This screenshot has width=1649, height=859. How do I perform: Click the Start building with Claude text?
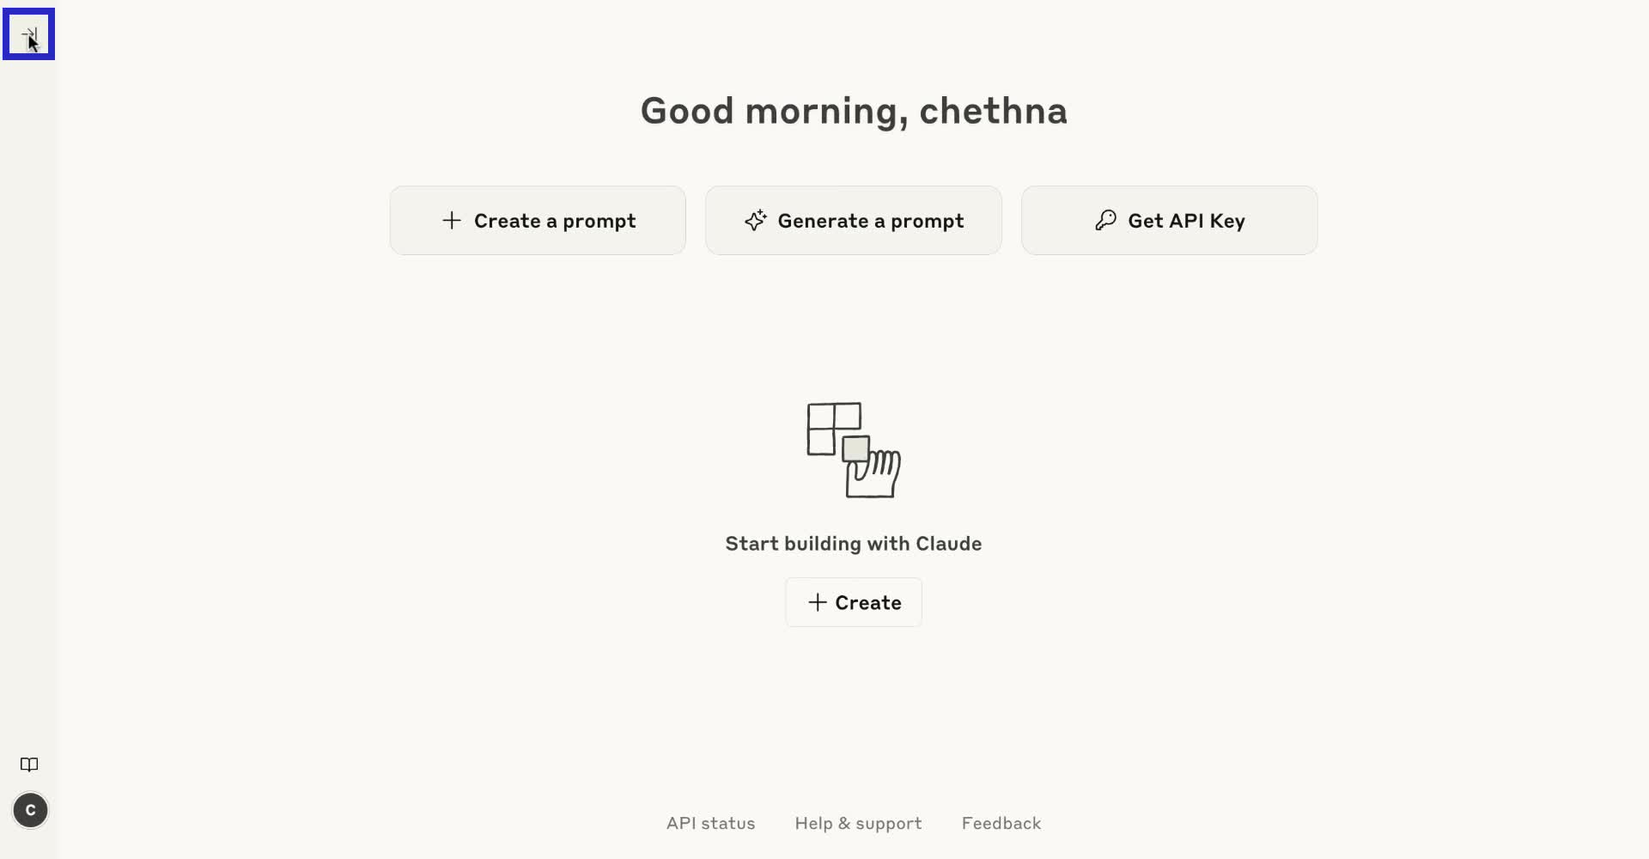[x=853, y=544]
